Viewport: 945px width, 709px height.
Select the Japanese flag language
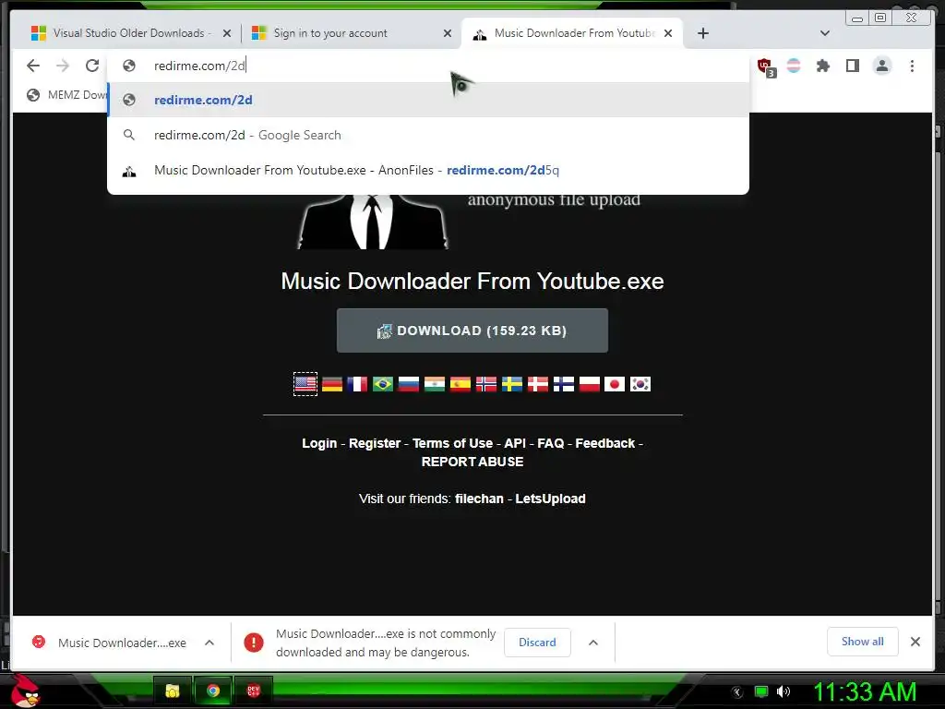coord(615,384)
